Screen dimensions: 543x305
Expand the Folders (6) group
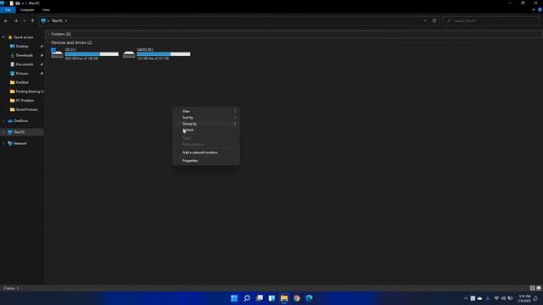[x=48, y=34]
